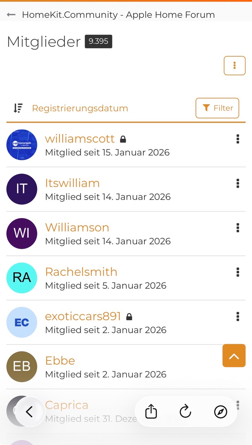This screenshot has height=445, width=252.
Task: Tap the browser back chevron button
Action: [29, 412]
